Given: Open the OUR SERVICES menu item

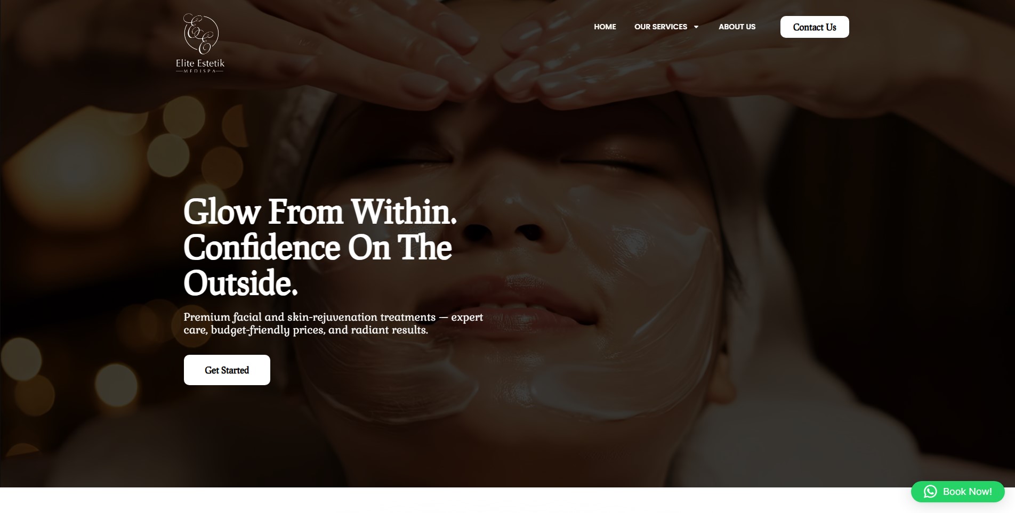Looking at the screenshot, I should click(x=660, y=27).
